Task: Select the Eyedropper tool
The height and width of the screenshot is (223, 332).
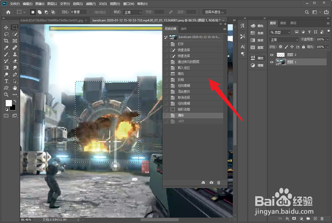Action: pyautogui.click(x=6, y=48)
